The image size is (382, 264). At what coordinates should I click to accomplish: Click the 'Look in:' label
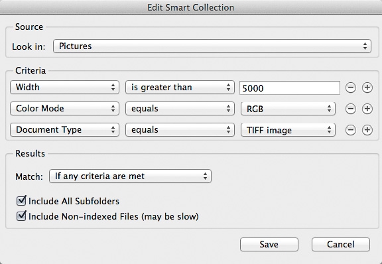click(x=29, y=46)
